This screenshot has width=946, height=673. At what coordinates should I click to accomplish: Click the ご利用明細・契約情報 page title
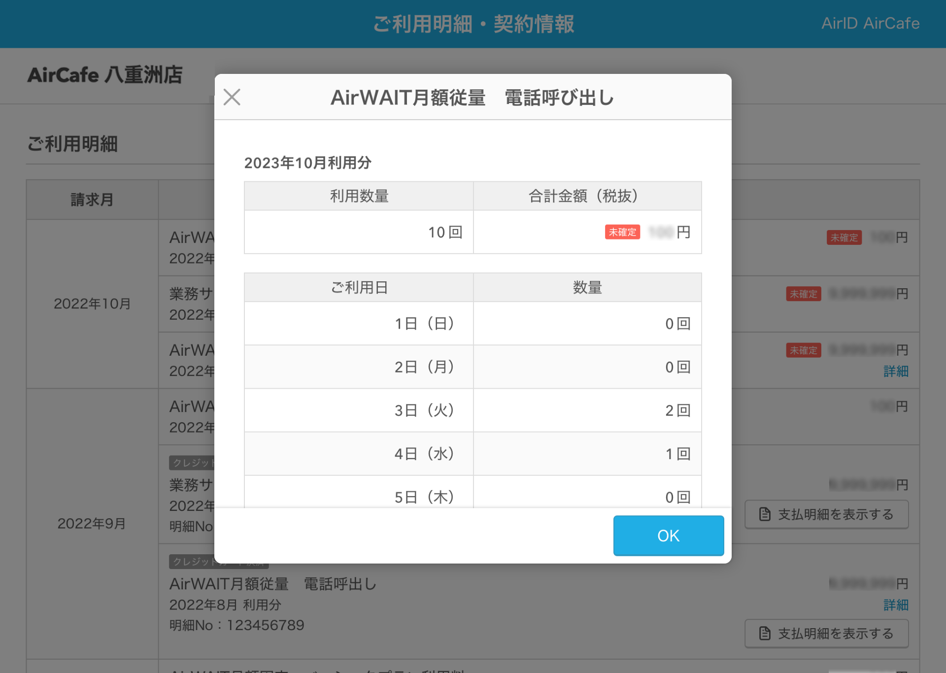coord(473,24)
